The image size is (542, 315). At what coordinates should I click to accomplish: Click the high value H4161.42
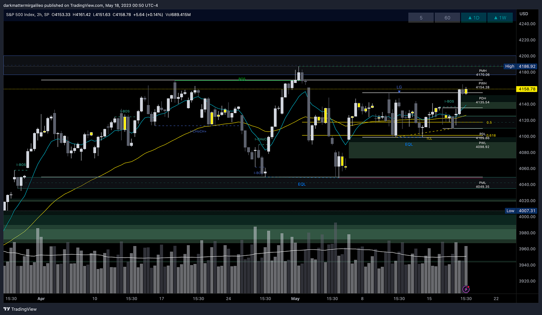82,15
